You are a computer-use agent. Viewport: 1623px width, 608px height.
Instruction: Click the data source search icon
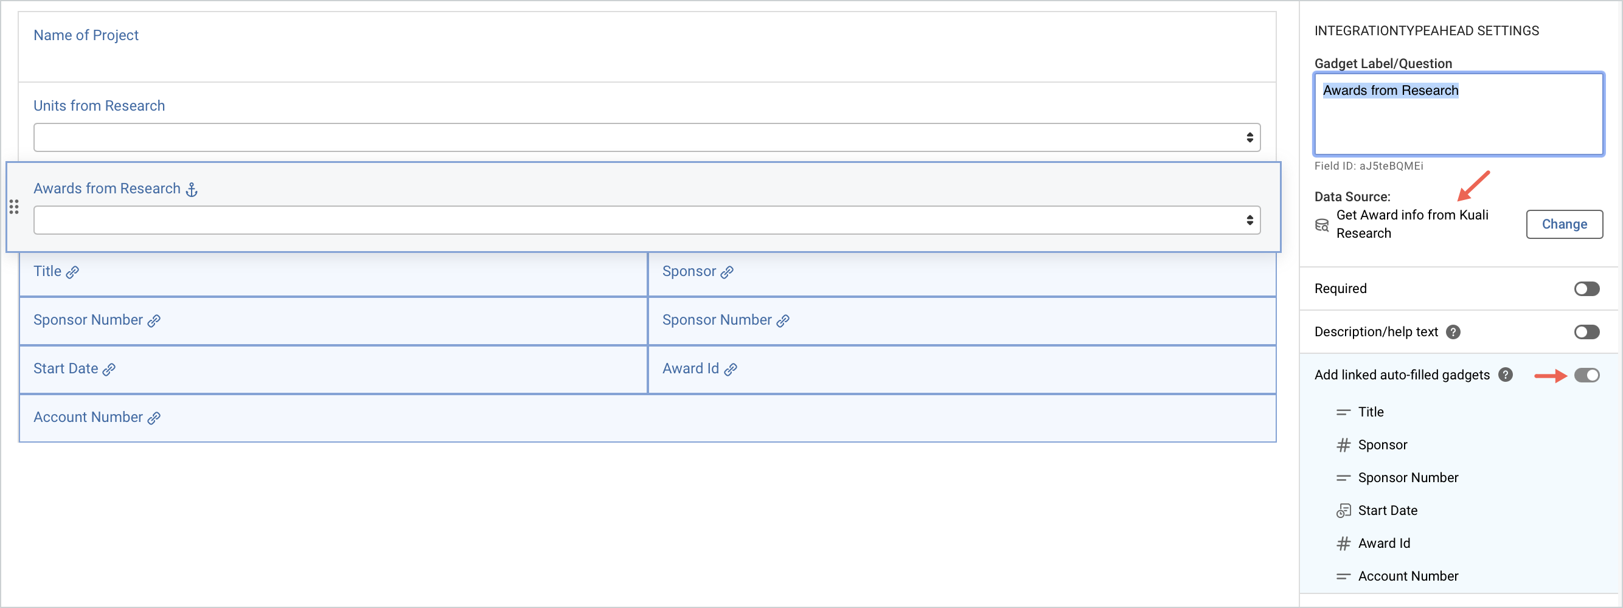(x=1321, y=224)
